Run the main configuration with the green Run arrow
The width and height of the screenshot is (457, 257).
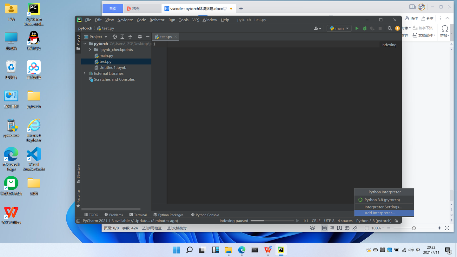point(357,28)
